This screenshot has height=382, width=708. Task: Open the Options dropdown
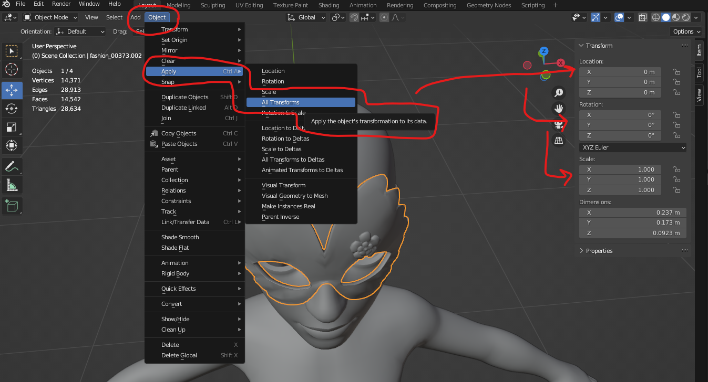coord(686,31)
